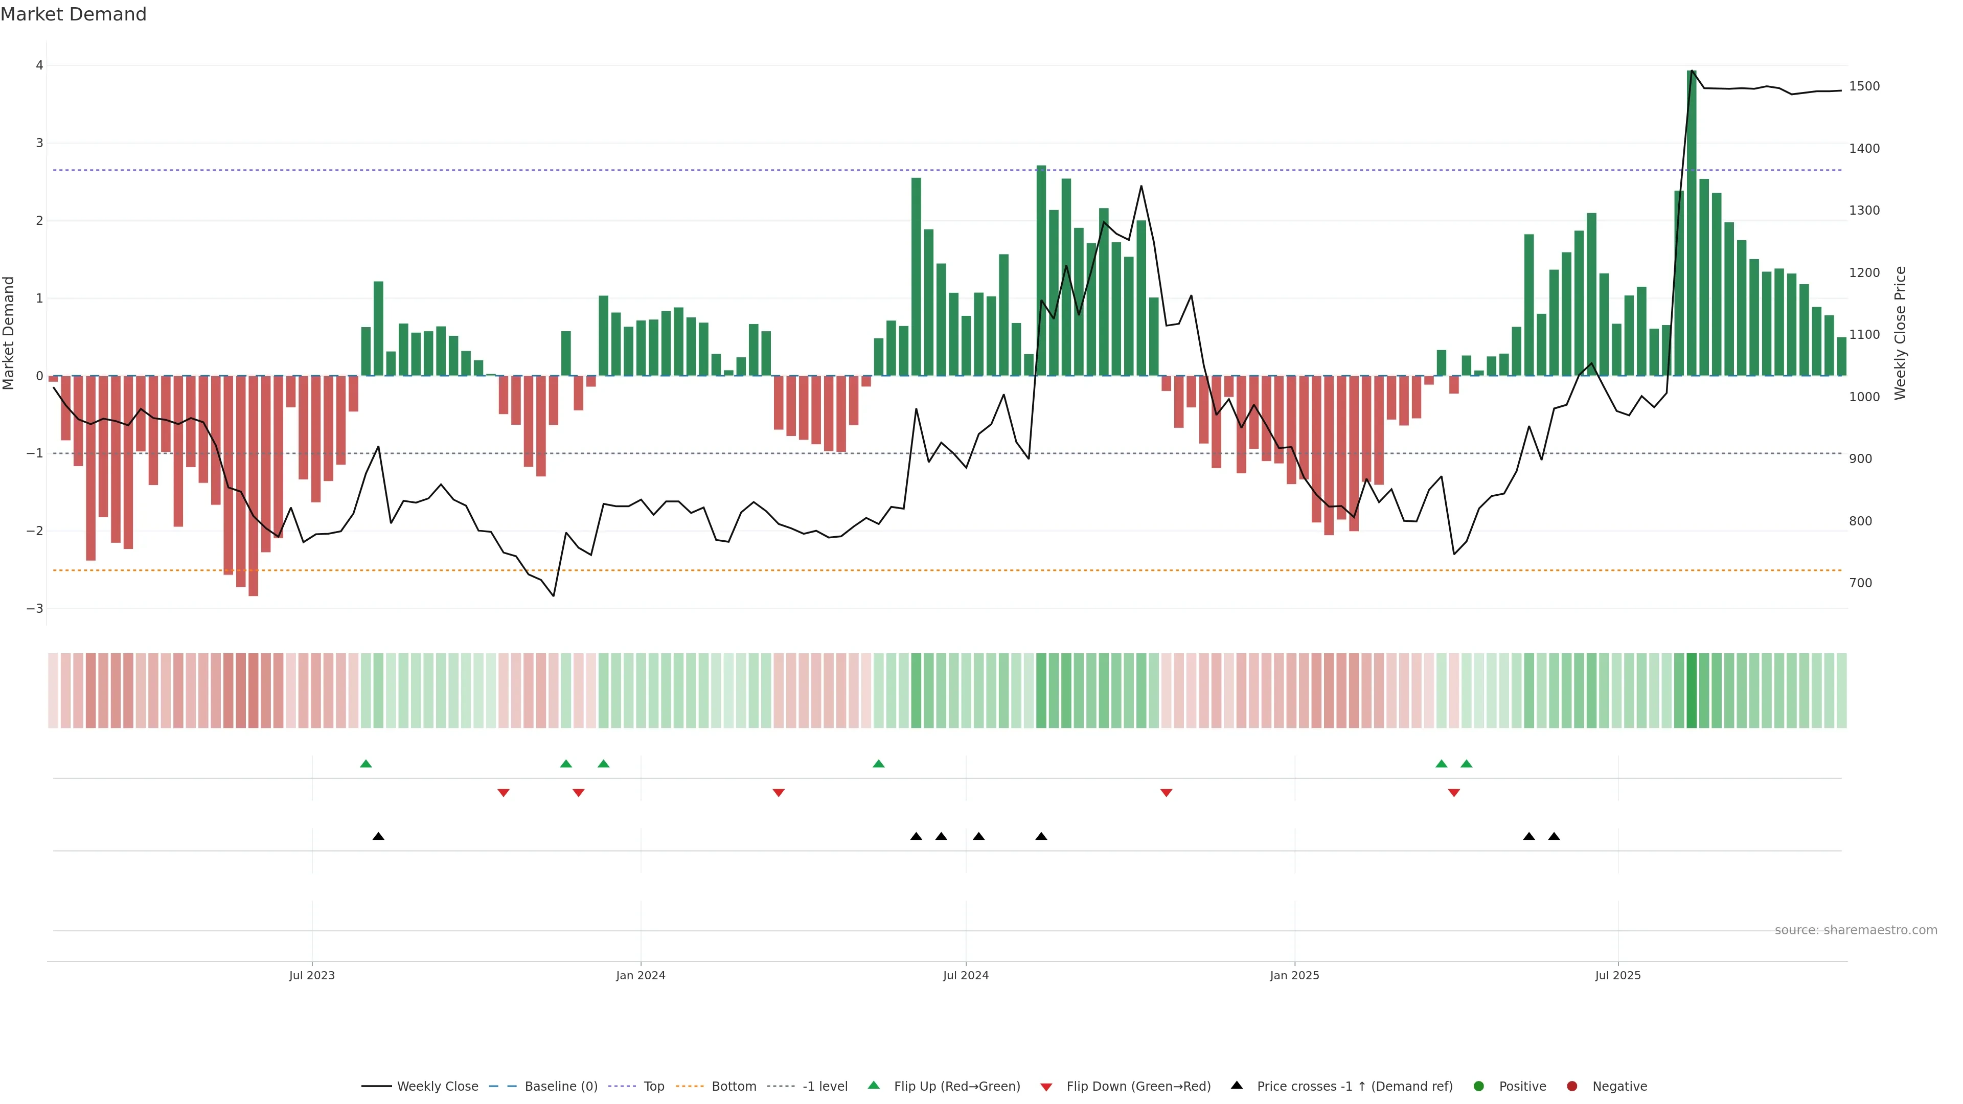Click the source: sharemaestro.com text

1856,930
